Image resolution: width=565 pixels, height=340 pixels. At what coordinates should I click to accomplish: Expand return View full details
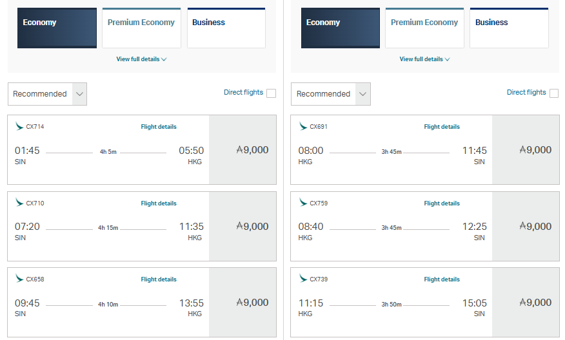[424, 59]
